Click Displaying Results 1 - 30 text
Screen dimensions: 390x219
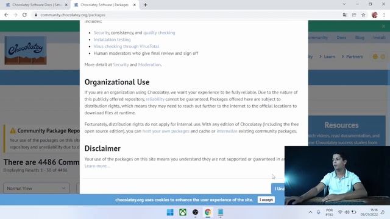coord(35,170)
